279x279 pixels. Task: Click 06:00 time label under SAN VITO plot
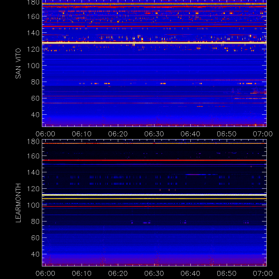(x=45, y=134)
